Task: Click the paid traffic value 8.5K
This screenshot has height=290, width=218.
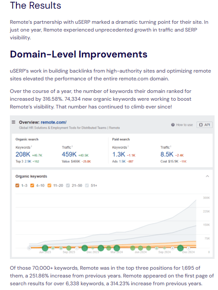Action: pos(167,154)
